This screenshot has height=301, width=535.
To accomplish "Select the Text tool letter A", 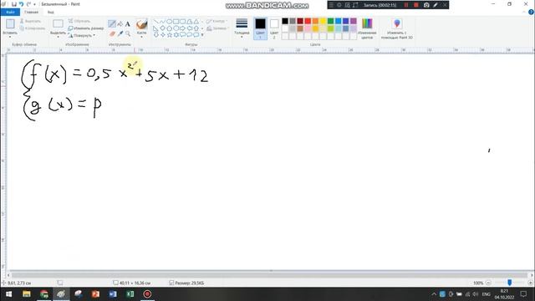I will coord(128,24).
